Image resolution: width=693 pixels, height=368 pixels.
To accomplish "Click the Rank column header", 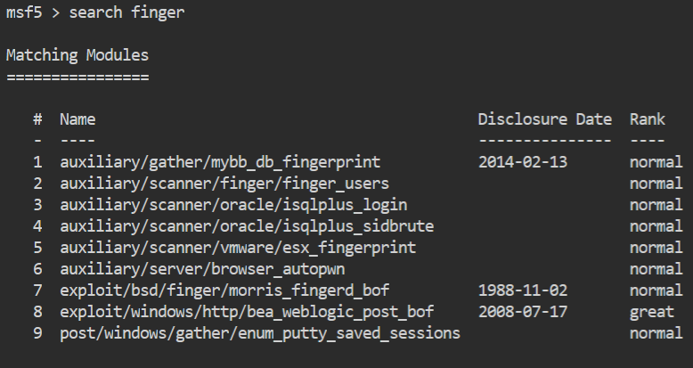I will 647,119.
